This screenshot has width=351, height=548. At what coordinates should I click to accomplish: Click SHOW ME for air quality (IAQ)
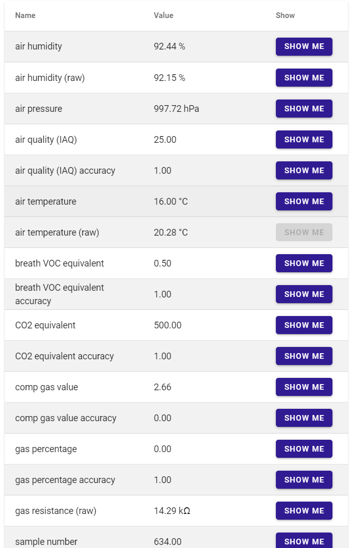coord(304,139)
